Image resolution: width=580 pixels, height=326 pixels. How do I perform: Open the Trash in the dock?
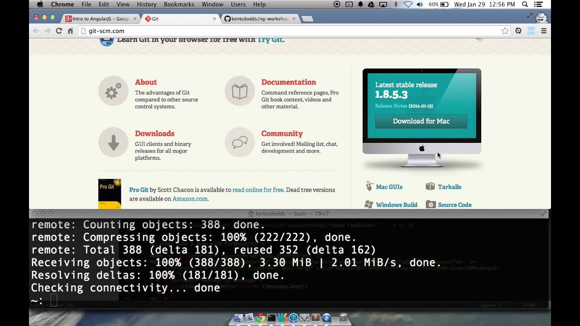click(343, 318)
